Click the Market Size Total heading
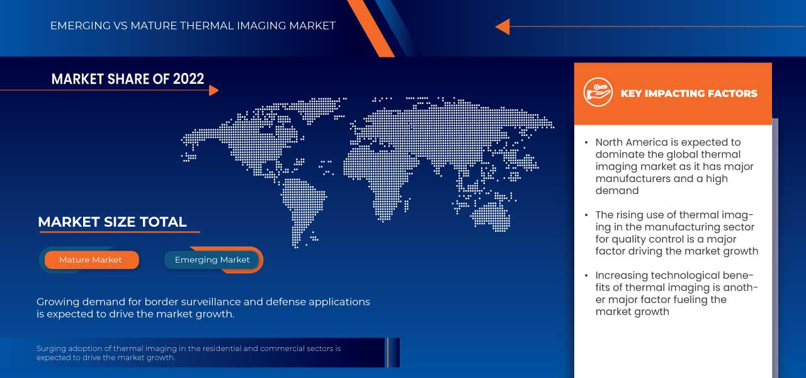 coord(112,222)
